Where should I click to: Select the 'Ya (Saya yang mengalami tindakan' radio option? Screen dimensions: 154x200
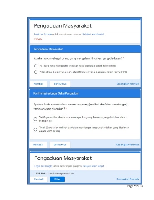[36, 66]
